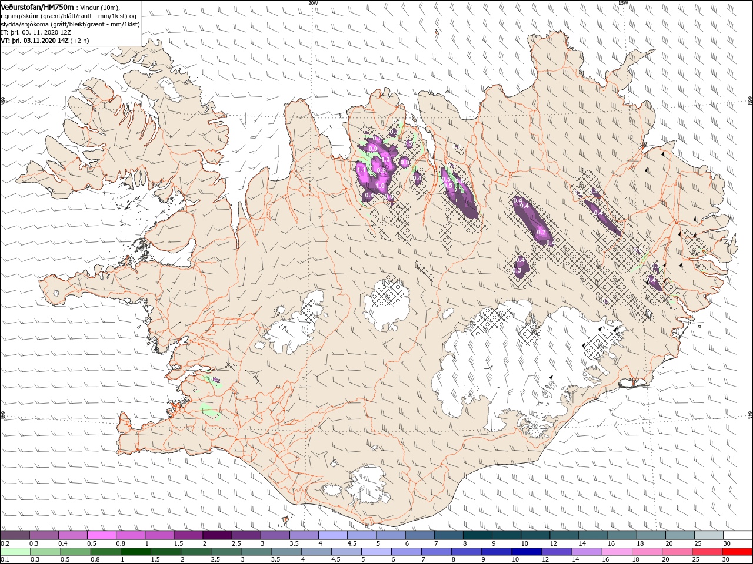The width and height of the screenshot is (753, 564).
Task: Pick the bright red 30 swatch in bottom legend row
Action: (738, 551)
